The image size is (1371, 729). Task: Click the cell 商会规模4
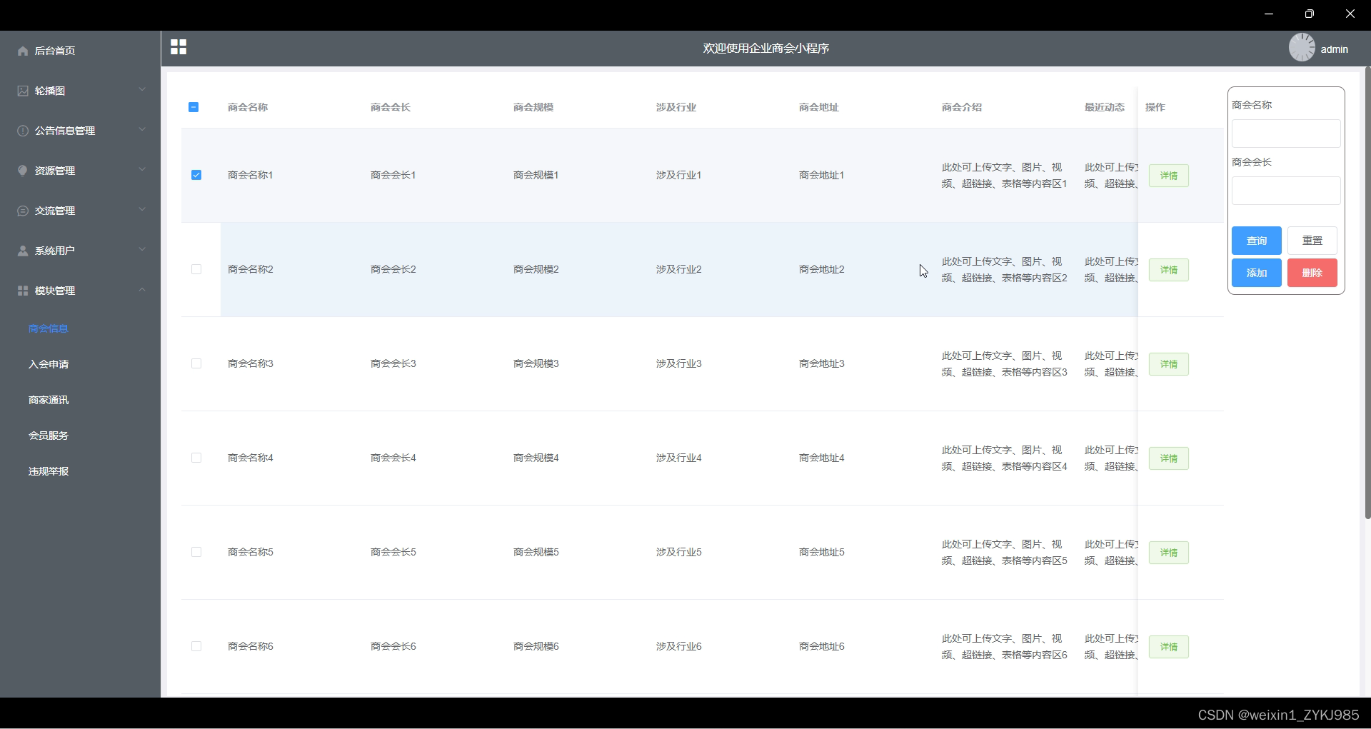coord(536,458)
